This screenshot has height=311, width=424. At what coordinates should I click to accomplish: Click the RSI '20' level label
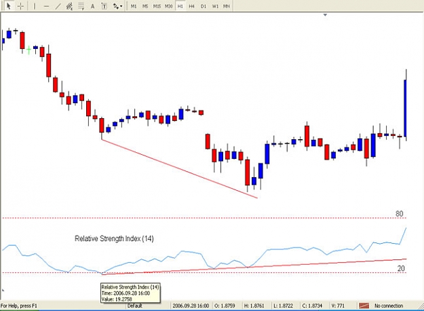(401, 268)
